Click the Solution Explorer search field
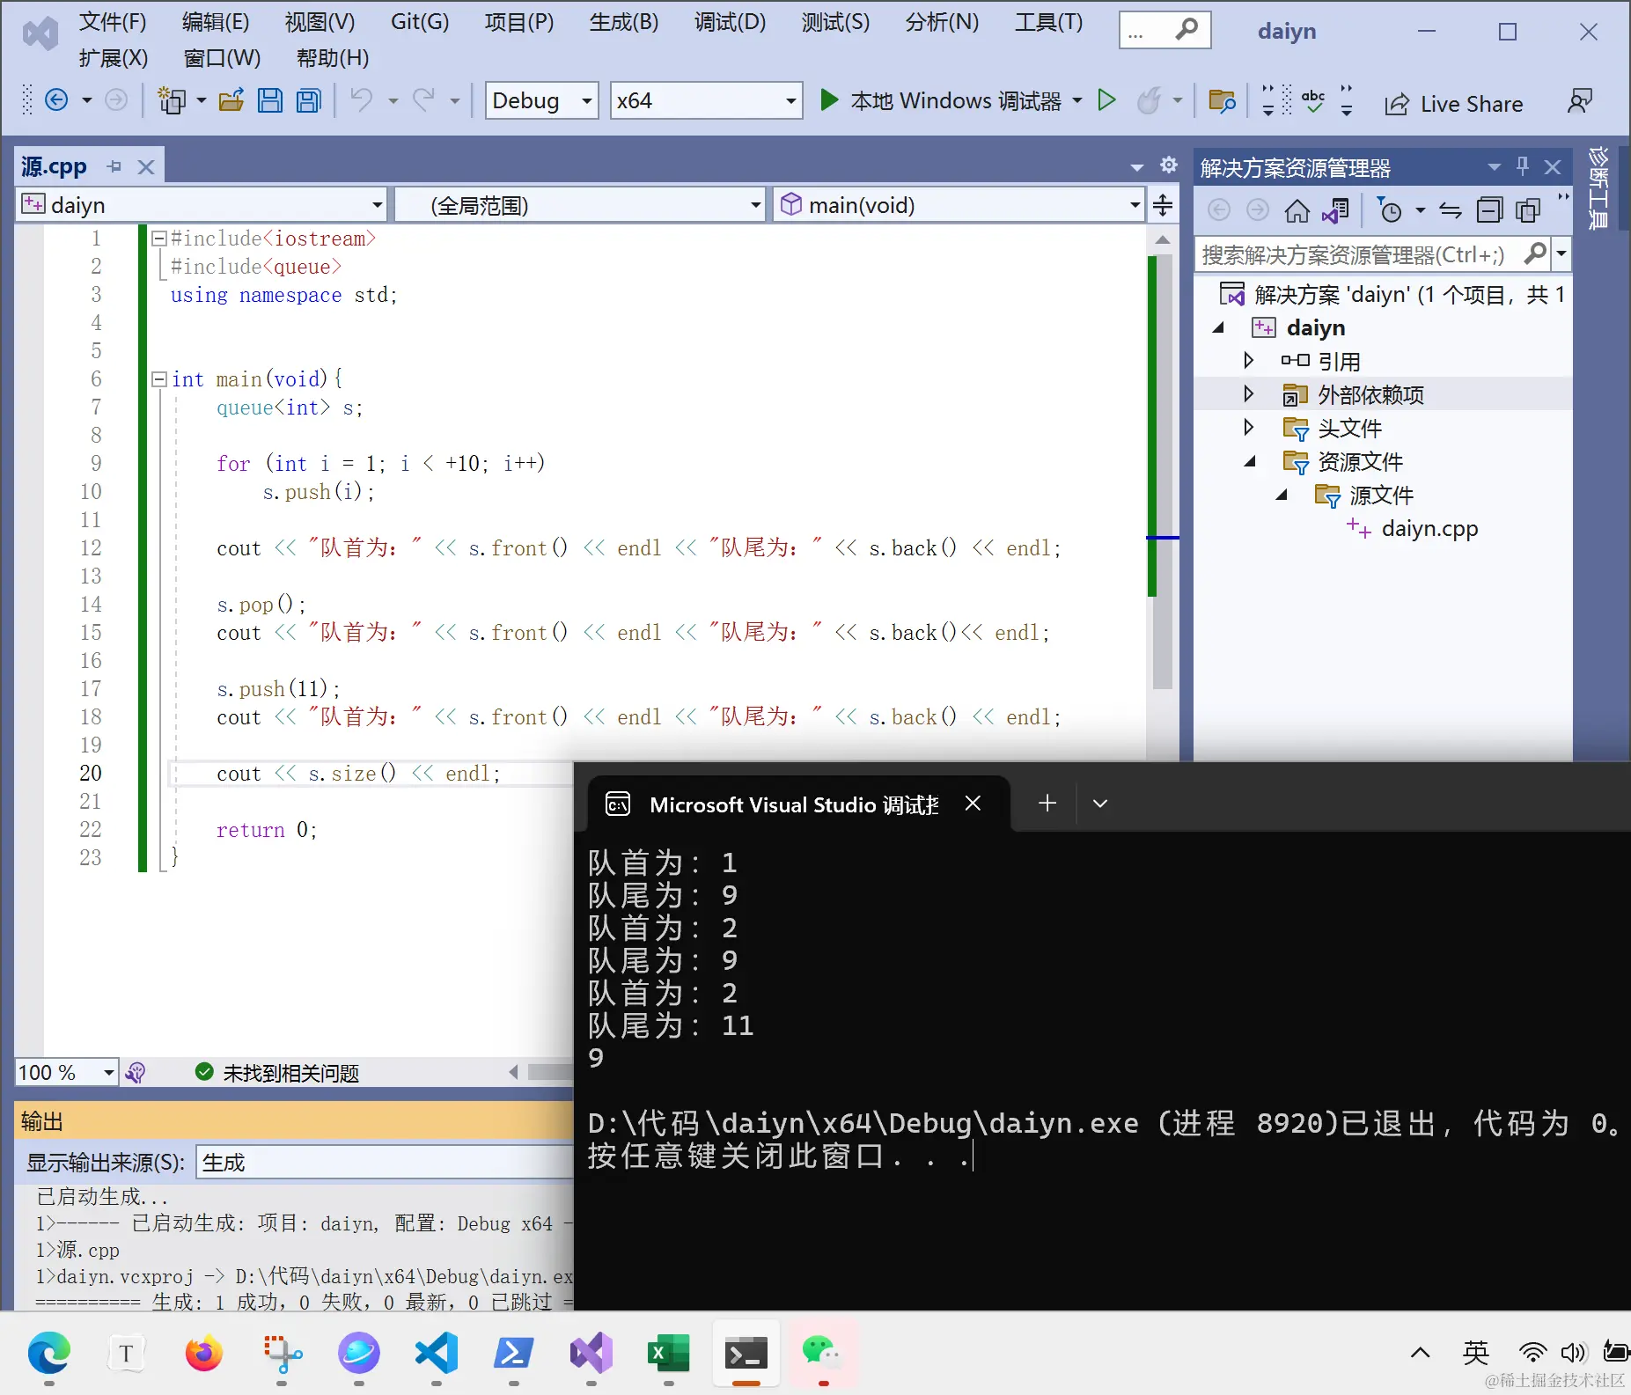This screenshot has width=1631, height=1395. pyautogui.click(x=1359, y=254)
